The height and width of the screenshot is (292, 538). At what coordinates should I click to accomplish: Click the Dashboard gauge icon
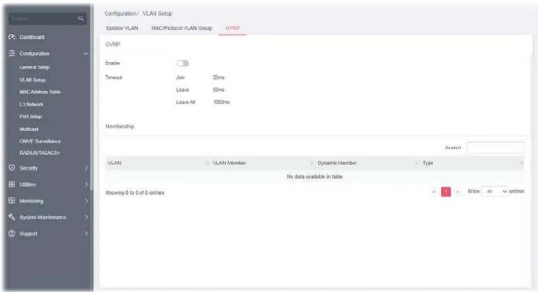pyautogui.click(x=12, y=37)
